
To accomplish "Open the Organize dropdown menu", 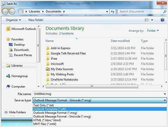I will click(13, 20).
